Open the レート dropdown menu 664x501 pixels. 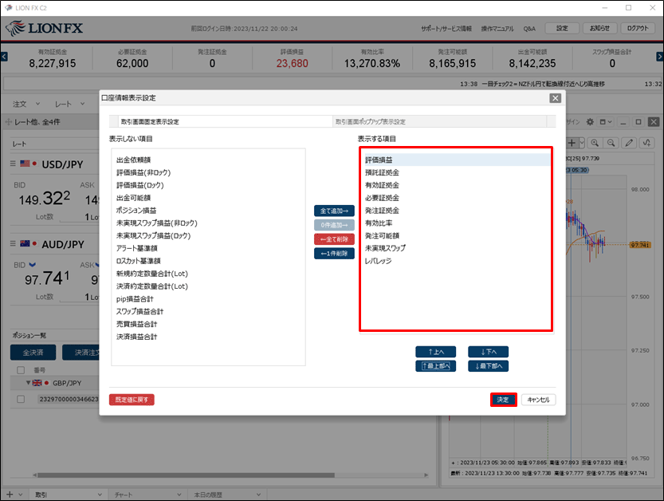[70, 104]
